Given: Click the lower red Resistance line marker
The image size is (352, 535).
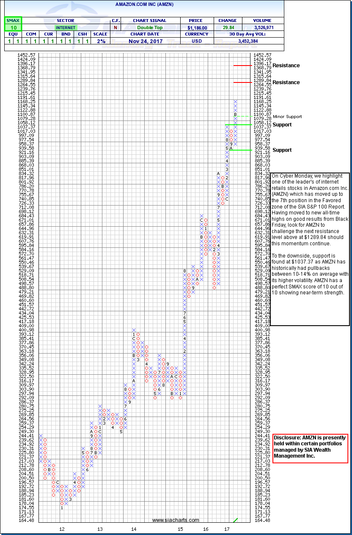Looking at the screenshot, I should pyautogui.click(x=242, y=82).
